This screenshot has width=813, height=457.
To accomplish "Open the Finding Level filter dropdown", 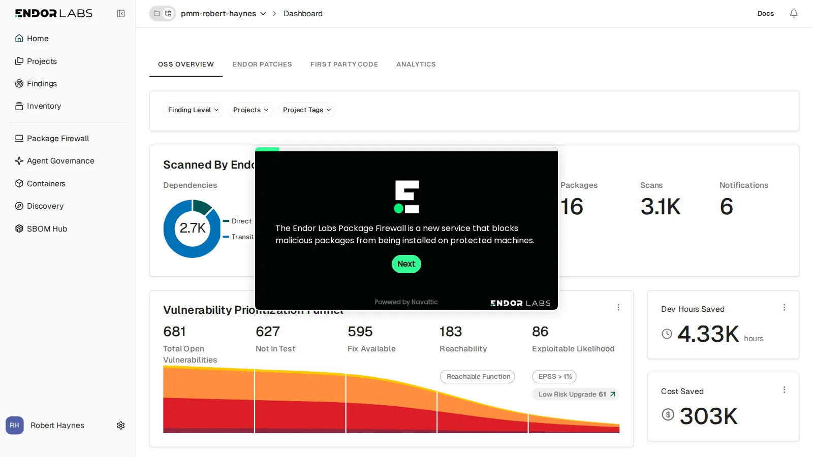I will click(x=194, y=110).
